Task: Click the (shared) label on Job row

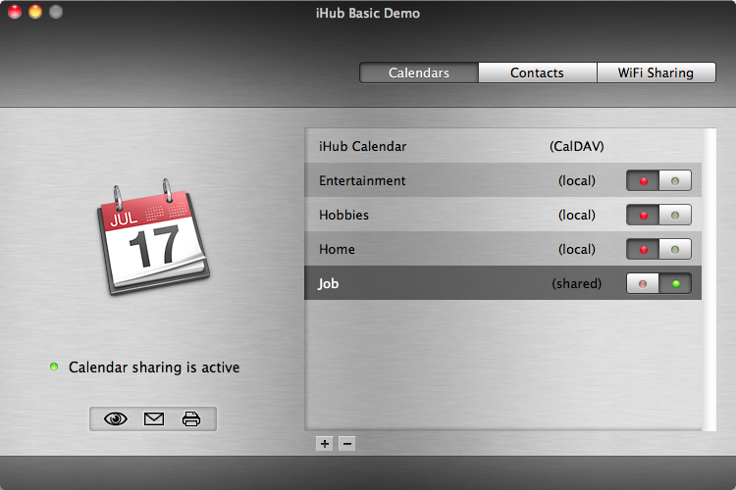Action: coord(576,283)
